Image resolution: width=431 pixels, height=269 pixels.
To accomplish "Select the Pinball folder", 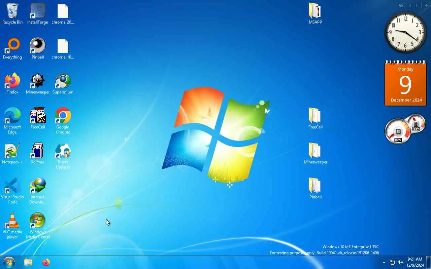I will (x=315, y=189).
